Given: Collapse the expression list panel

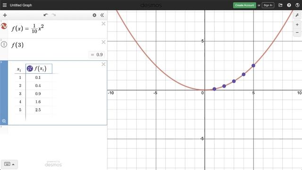Looking at the screenshot, I should point(102,15).
